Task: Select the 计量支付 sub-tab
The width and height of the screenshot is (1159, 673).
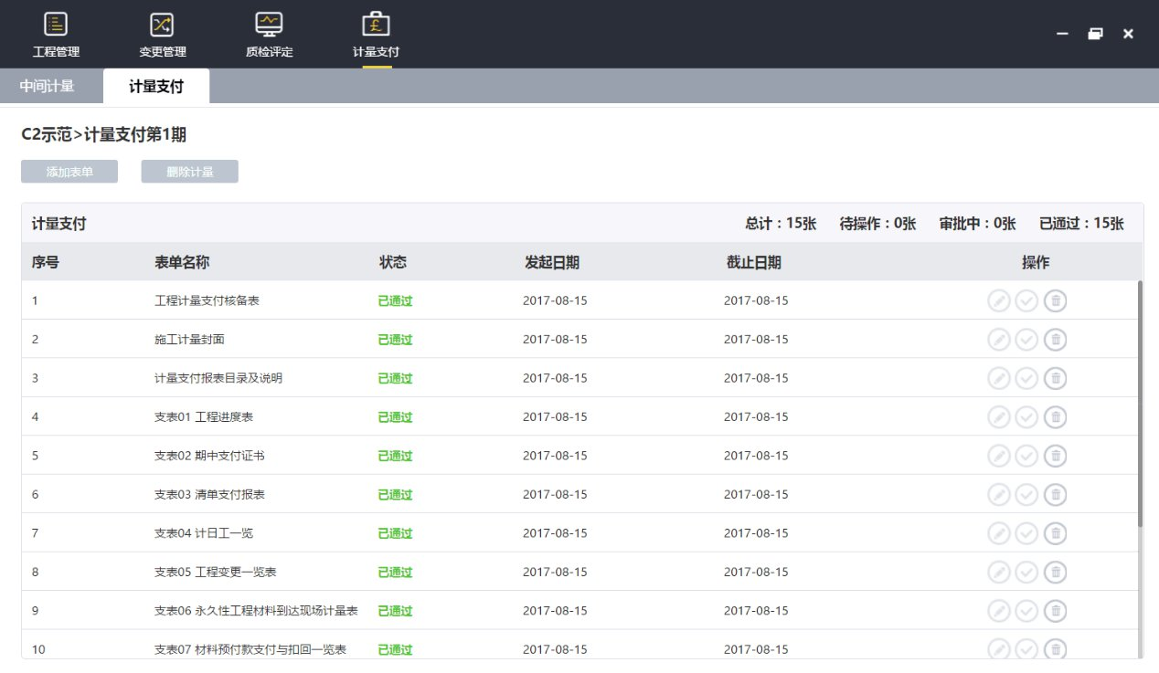Action: (x=156, y=87)
